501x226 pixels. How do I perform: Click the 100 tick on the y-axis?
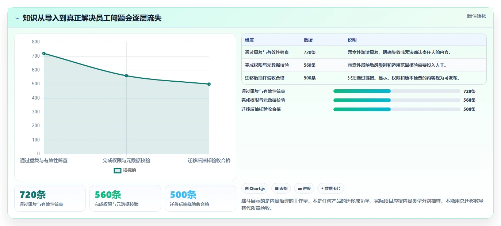36,140
